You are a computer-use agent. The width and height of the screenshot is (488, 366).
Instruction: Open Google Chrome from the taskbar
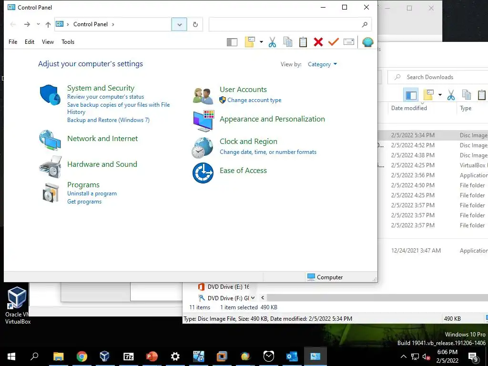pyautogui.click(x=82, y=356)
